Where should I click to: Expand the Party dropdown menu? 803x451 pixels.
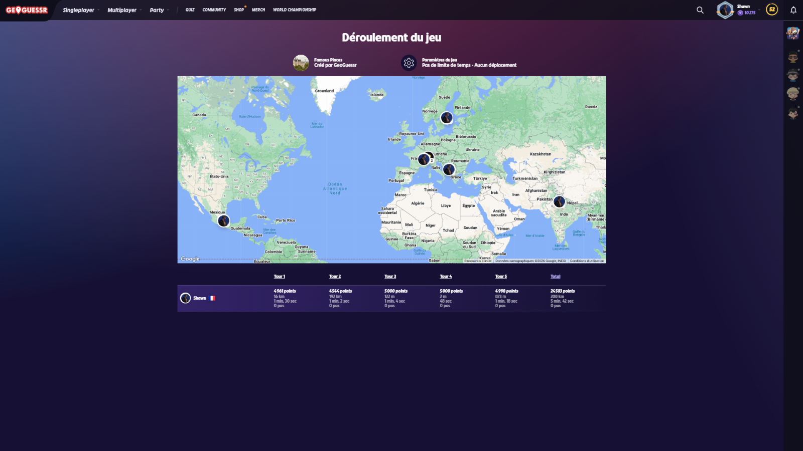[159, 10]
